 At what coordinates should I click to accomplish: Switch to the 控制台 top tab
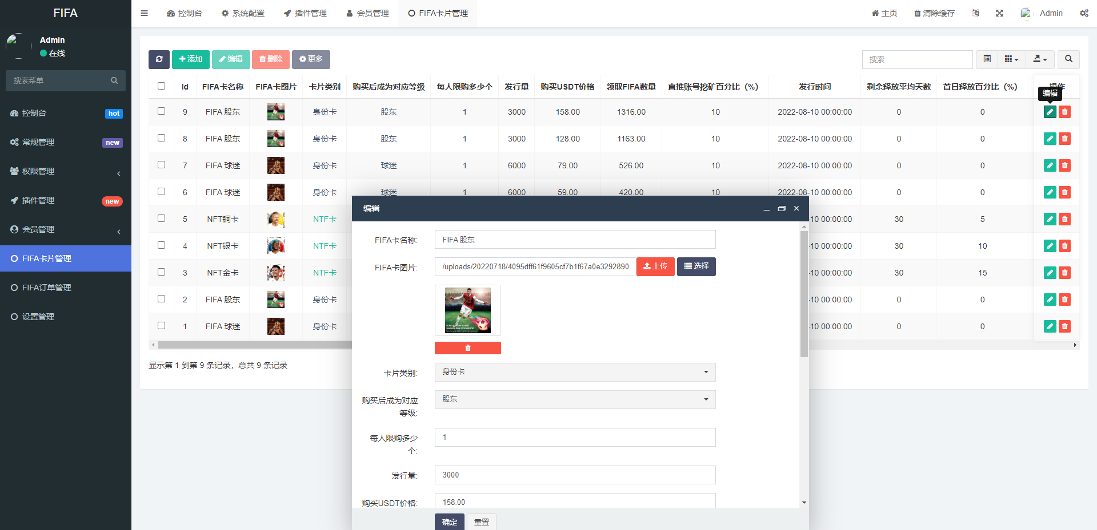coord(184,13)
